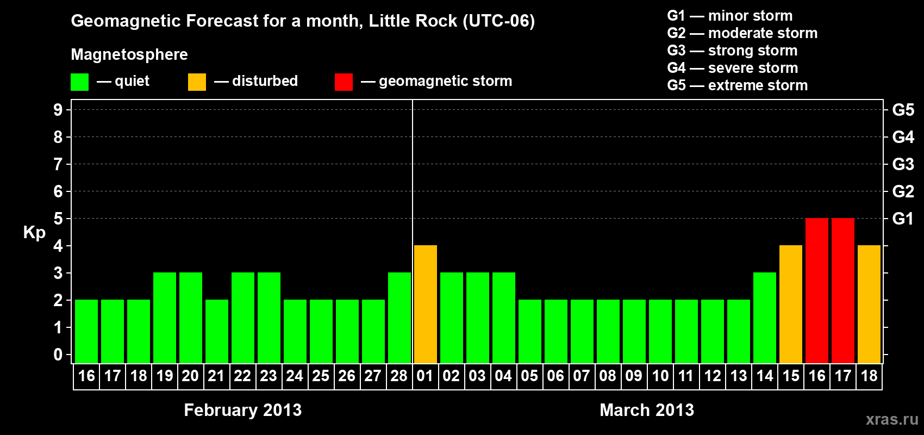Viewport: 924px width, 435px height.
Task: Click date label 10 under March
Action: point(660,376)
